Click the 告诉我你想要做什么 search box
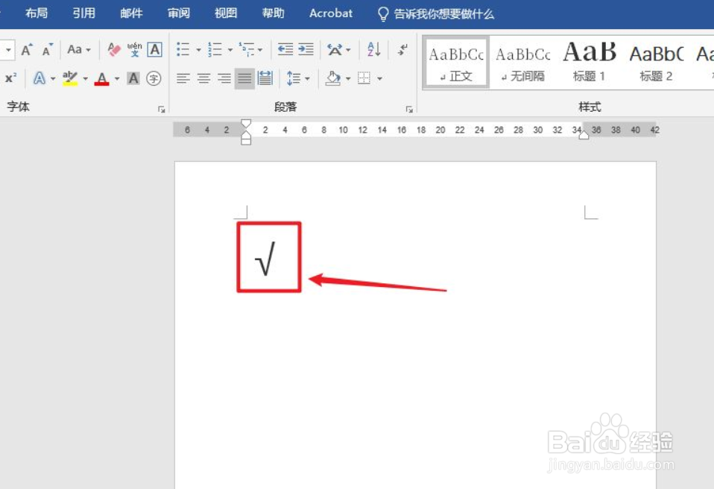 (x=436, y=14)
